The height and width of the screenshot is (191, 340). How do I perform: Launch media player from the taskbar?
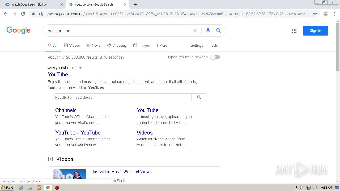tap(39, 188)
